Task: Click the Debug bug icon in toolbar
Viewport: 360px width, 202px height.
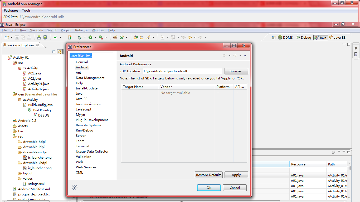Action: [80, 37]
